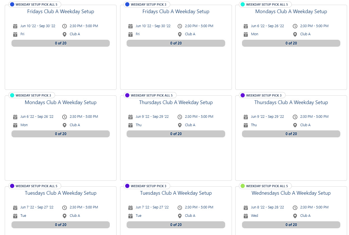This screenshot has height=235, width=349.
Task: Click the weekday icon next to Fri label
Action: coord(15,34)
